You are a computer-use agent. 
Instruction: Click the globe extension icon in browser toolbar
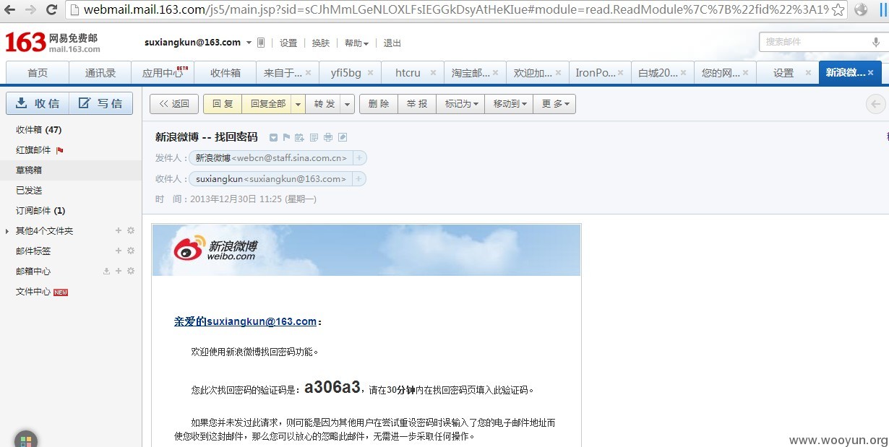860,10
